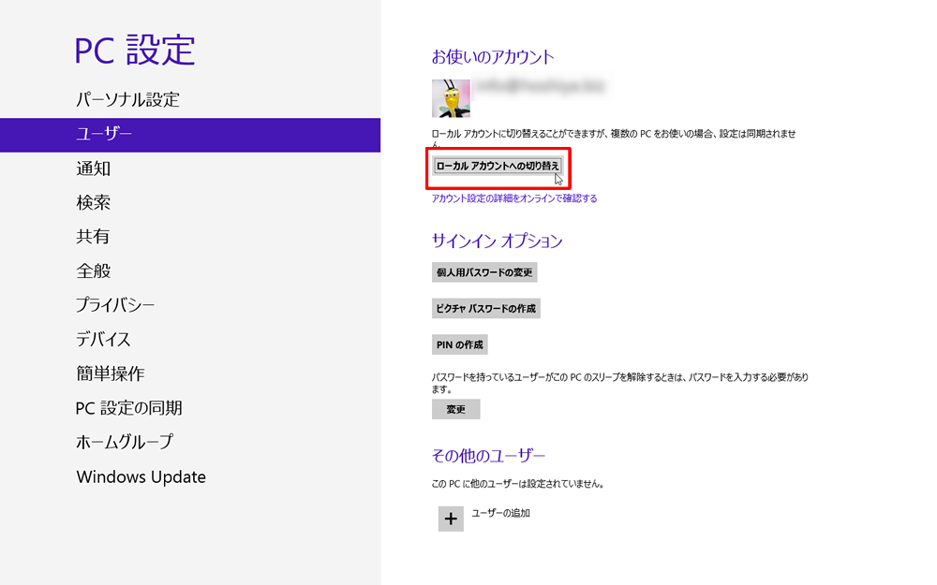Select PC 設定の同期 category
The height and width of the screenshot is (585, 937).
click(128, 408)
